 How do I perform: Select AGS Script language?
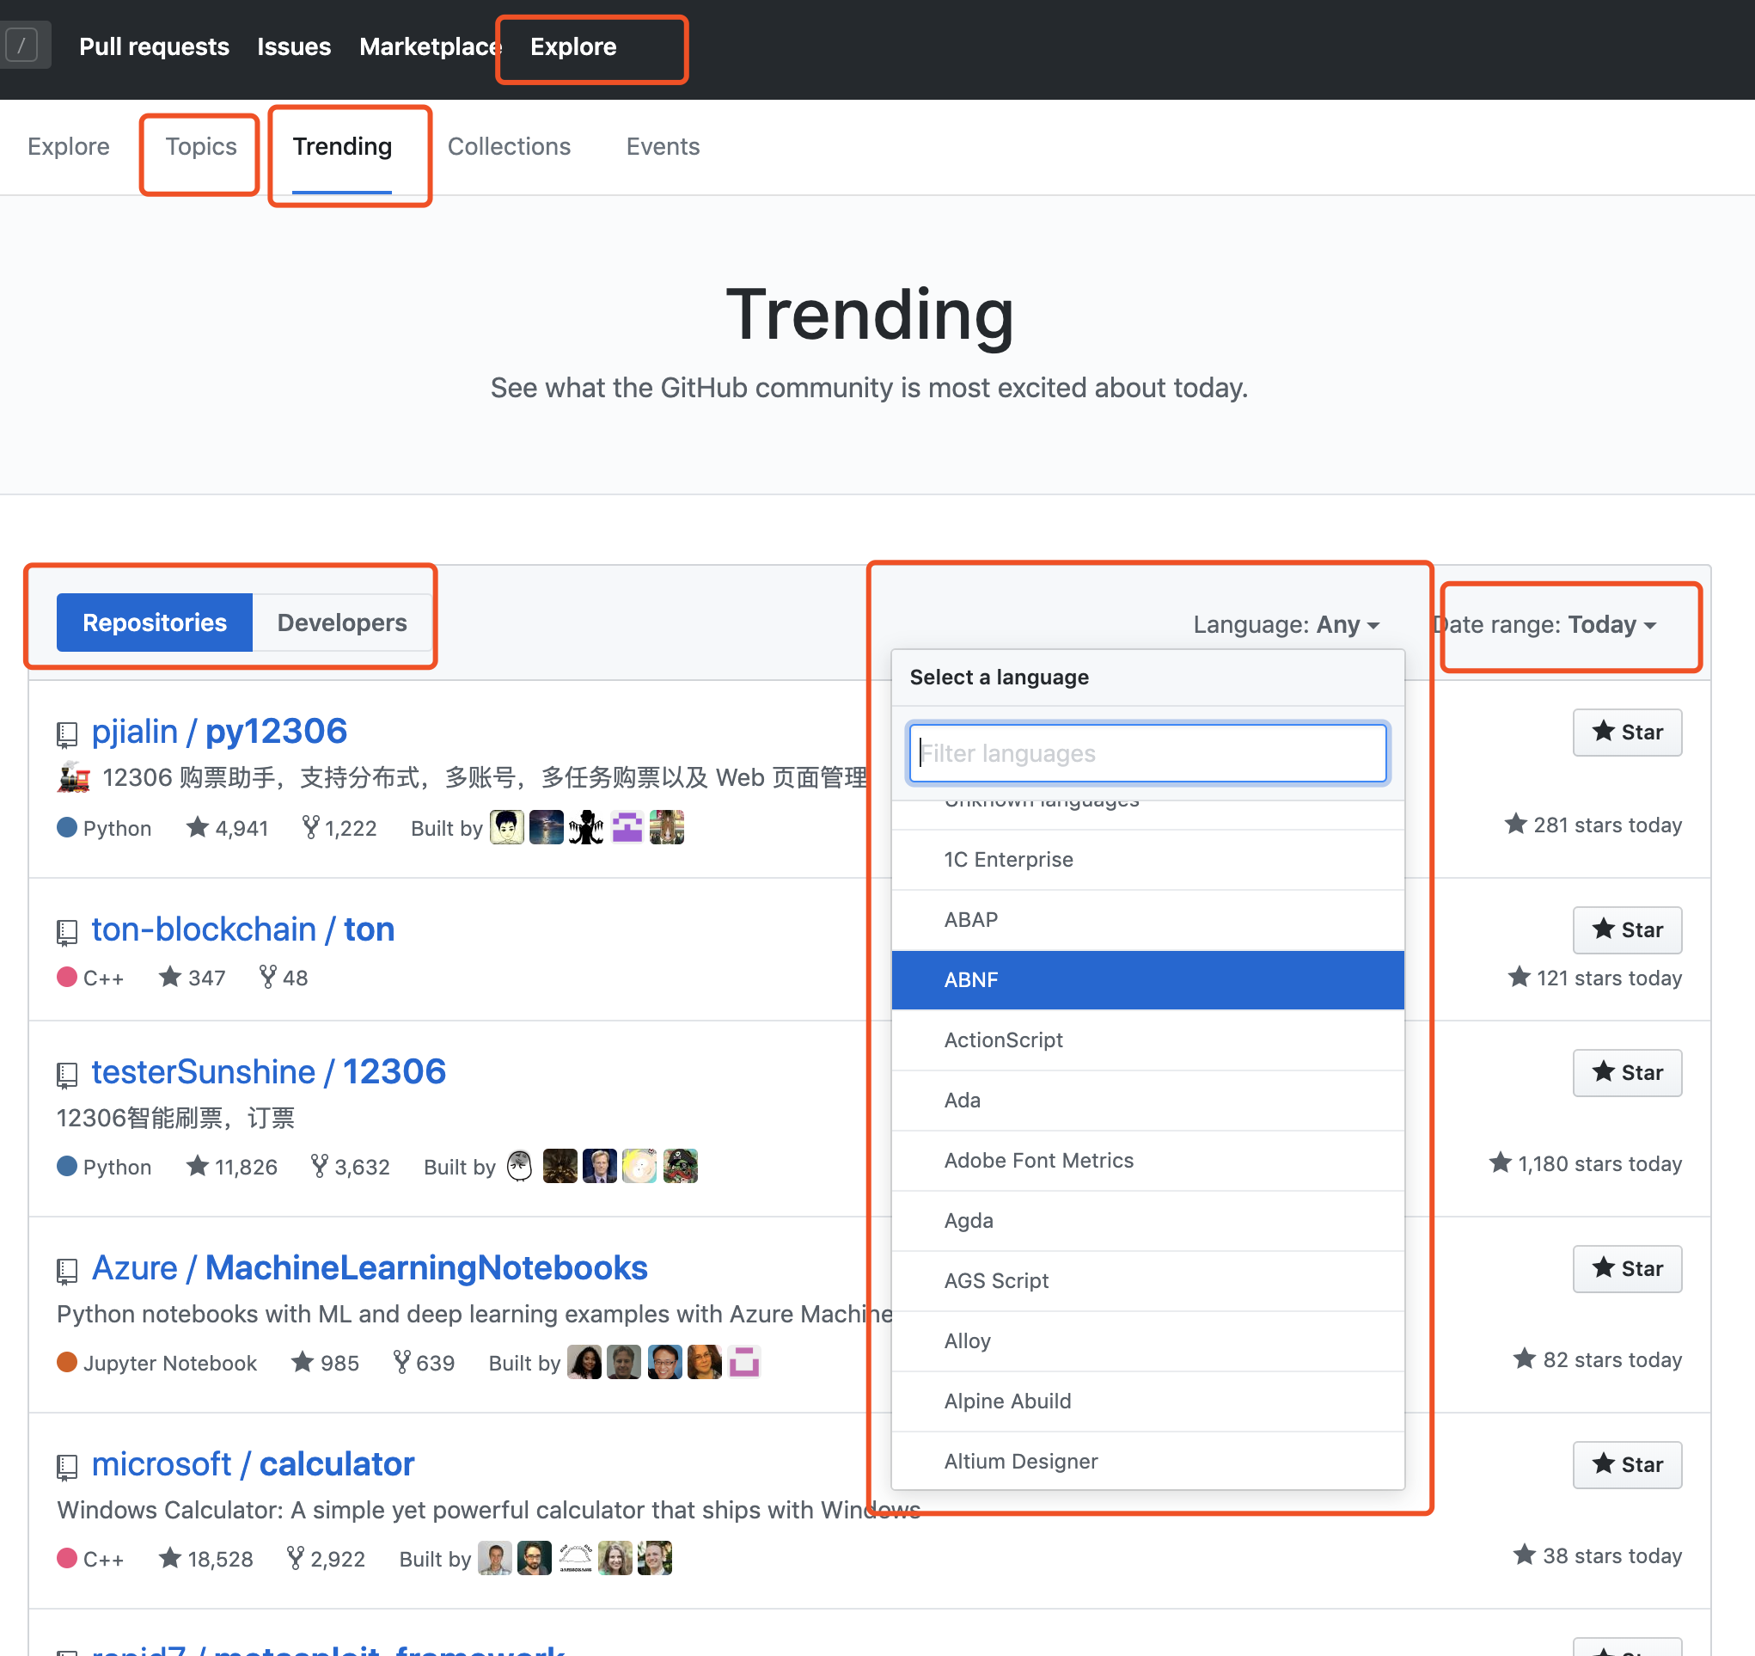tap(1147, 1280)
